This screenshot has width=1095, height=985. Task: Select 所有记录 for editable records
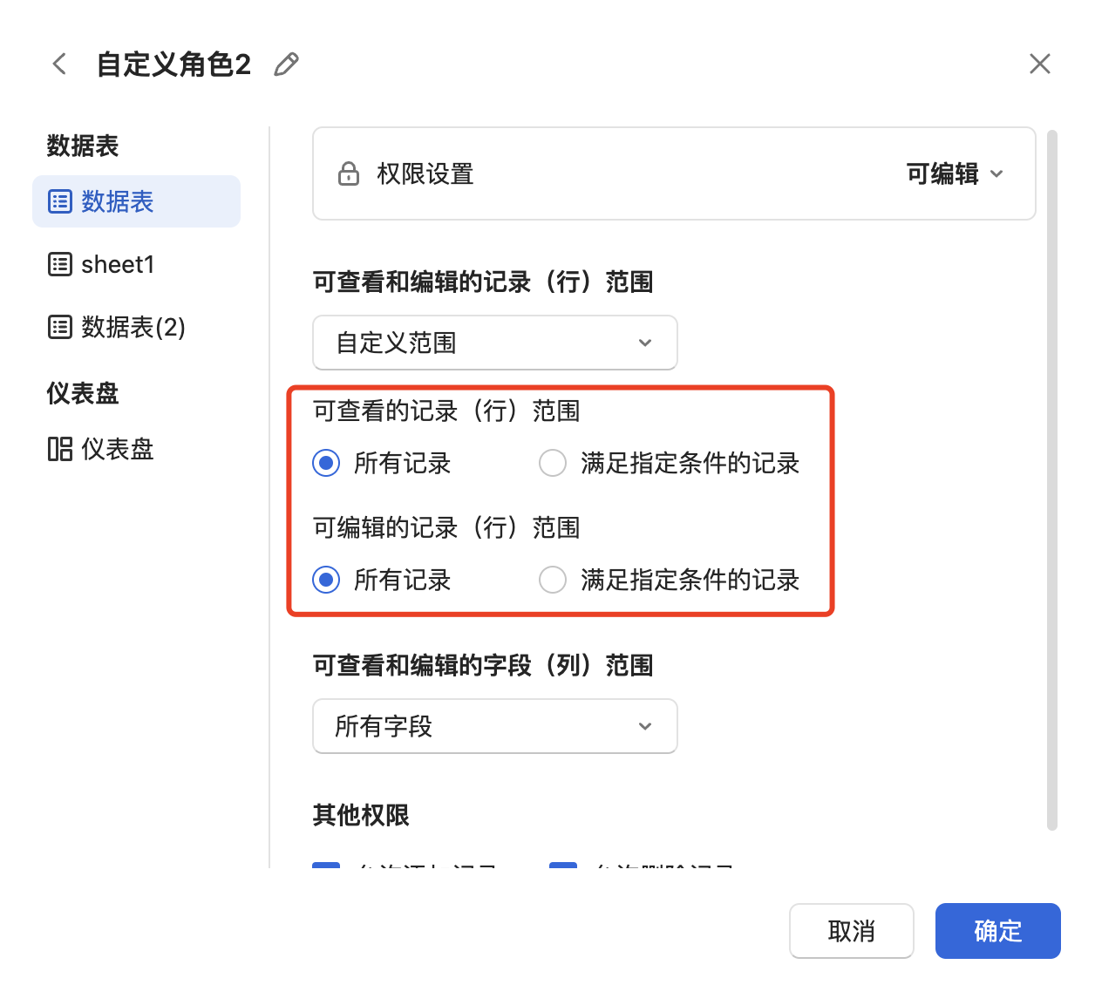pyautogui.click(x=326, y=580)
